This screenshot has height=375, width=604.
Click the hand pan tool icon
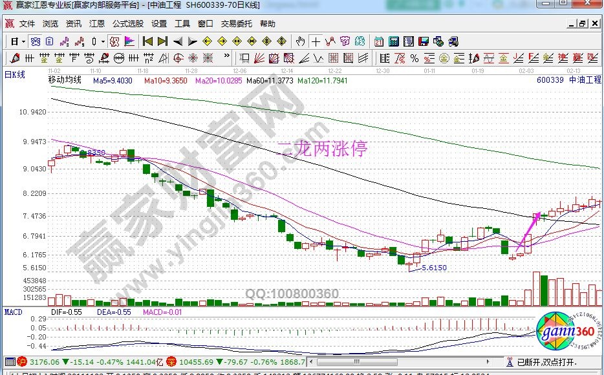(x=300, y=41)
